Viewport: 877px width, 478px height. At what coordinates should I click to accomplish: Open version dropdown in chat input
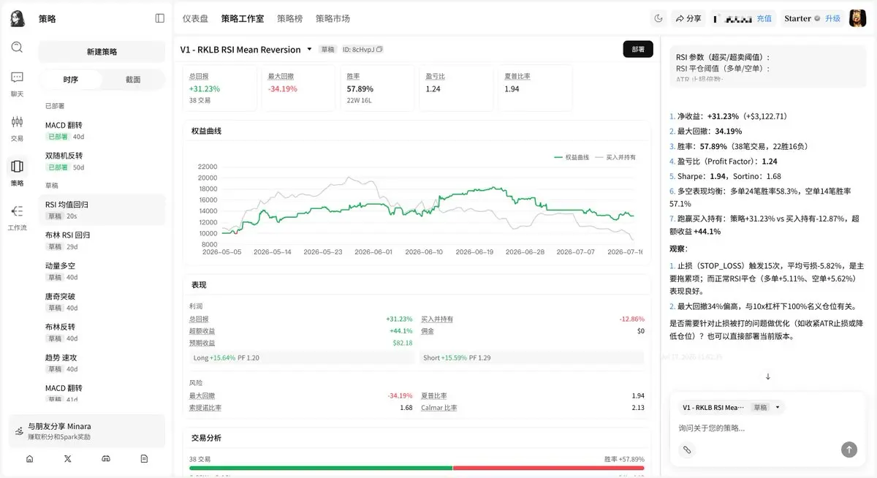click(778, 407)
